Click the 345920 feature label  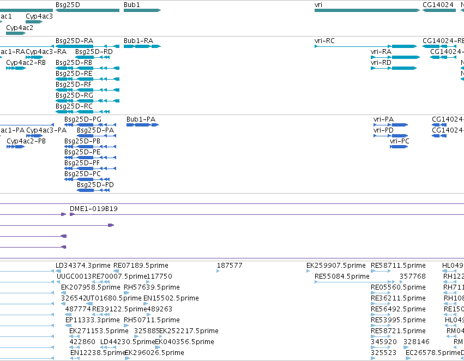(384, 342)
